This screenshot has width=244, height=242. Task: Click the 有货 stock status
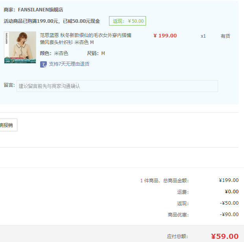click(x=226, y=36)
